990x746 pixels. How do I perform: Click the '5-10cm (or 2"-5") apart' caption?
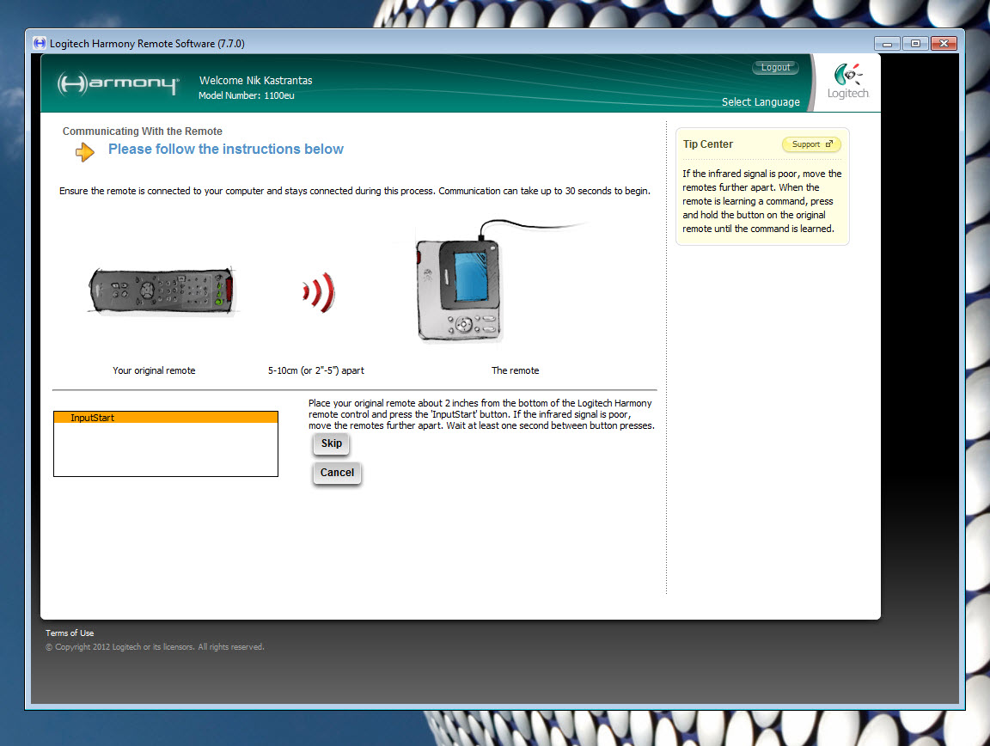click(315, 370)
